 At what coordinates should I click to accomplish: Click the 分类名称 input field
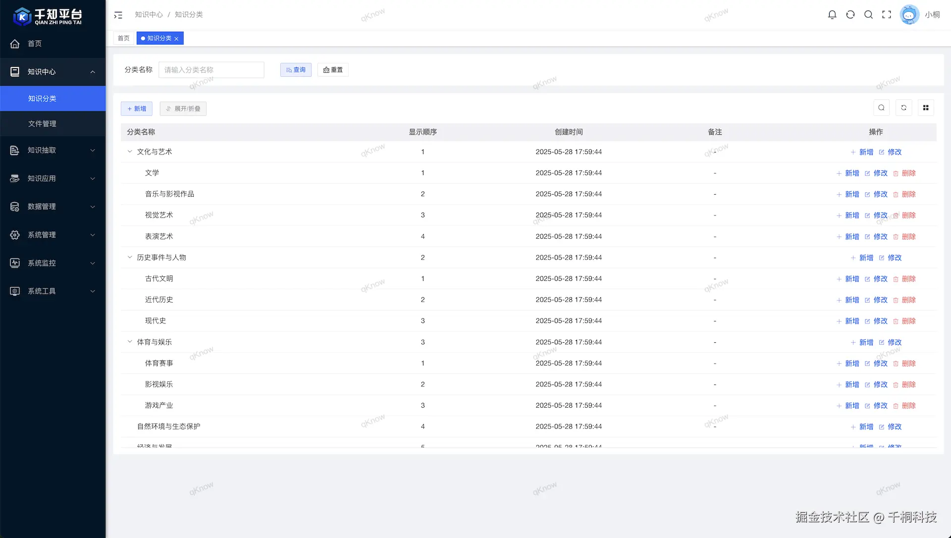211,70
